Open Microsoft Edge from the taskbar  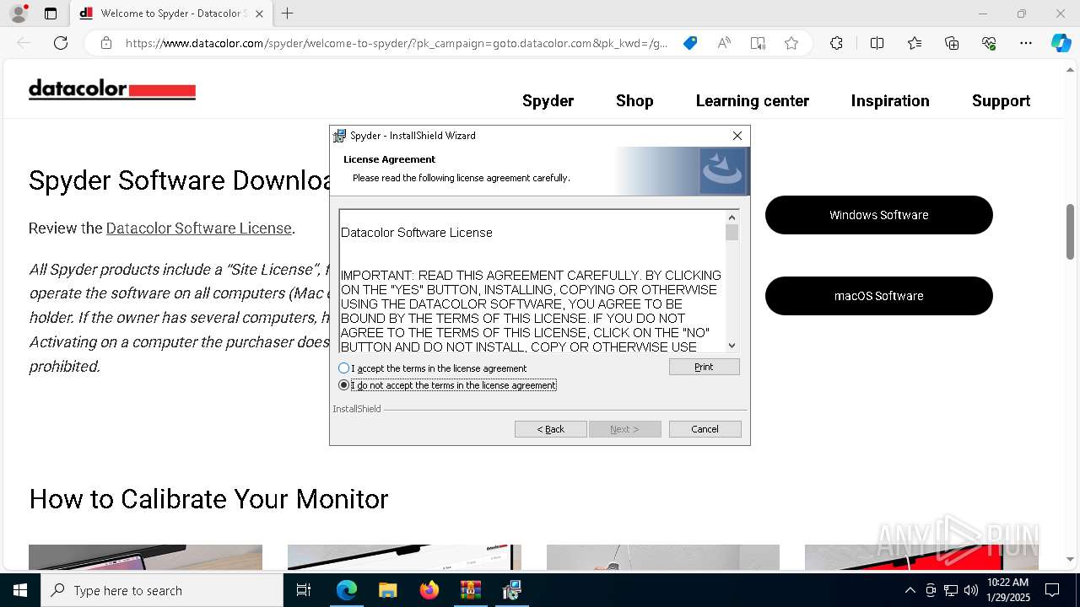[x=347, y=590]
